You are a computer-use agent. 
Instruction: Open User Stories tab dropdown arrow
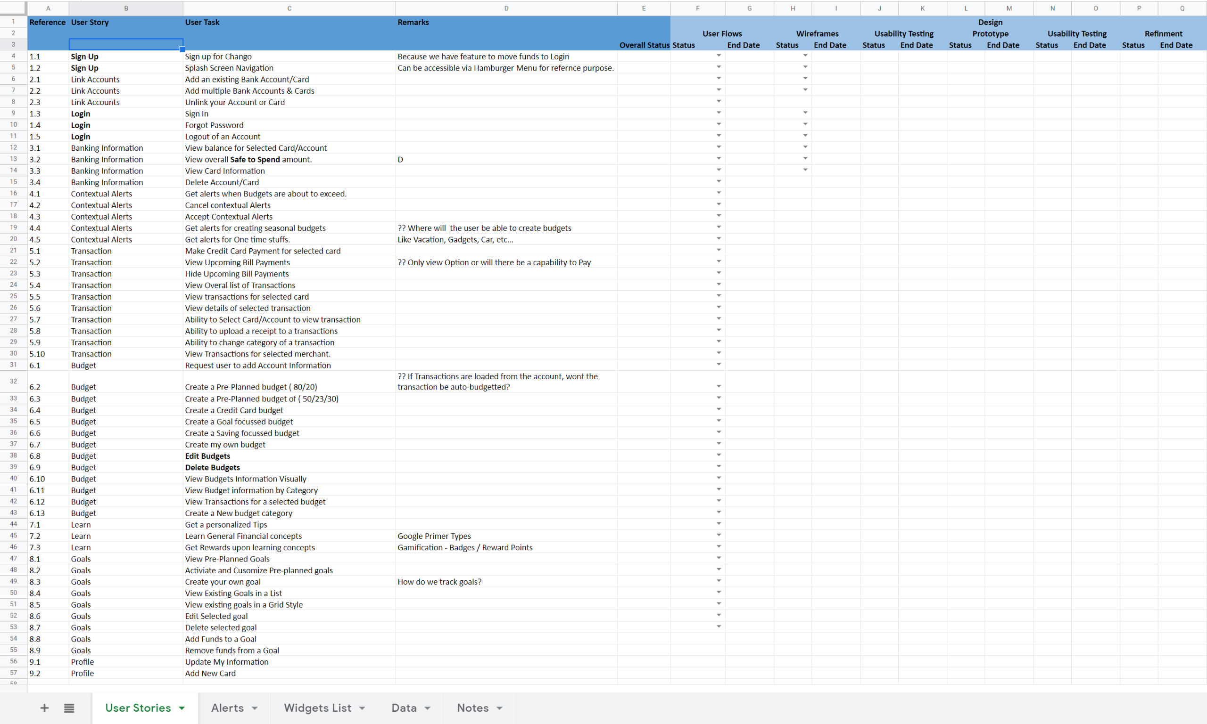(182, 708)
